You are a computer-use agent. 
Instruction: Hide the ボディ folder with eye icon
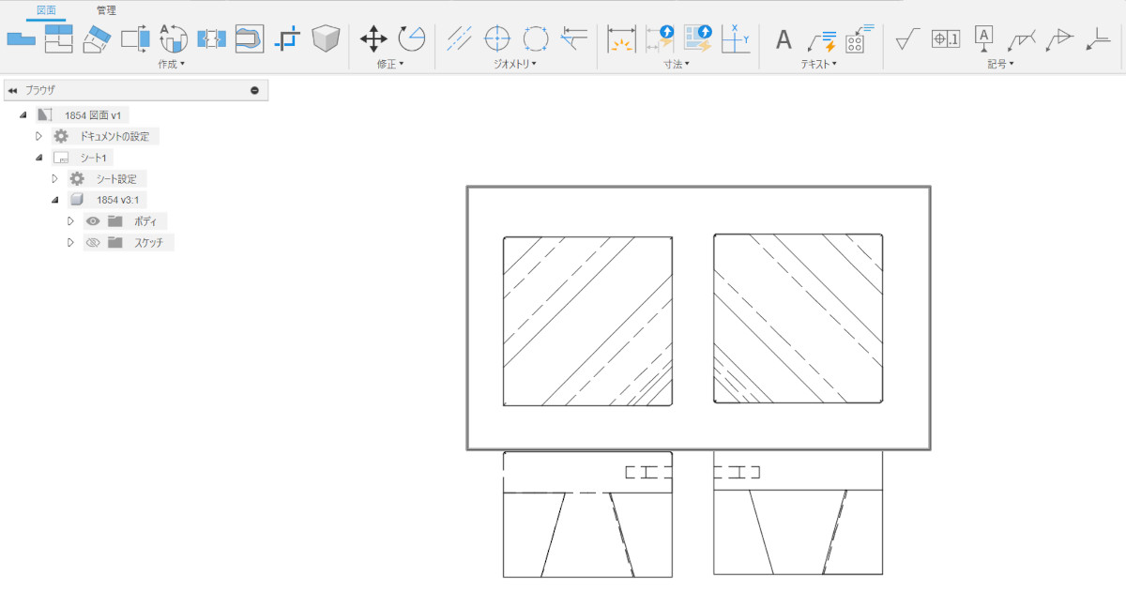click(x=93, y=221)
